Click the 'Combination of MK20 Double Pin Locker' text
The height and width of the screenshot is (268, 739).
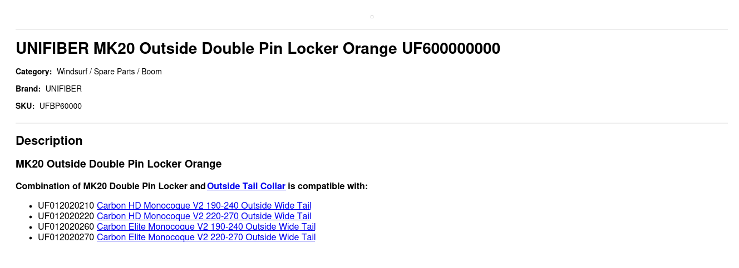pyautogui.click(x=110, y=186)
